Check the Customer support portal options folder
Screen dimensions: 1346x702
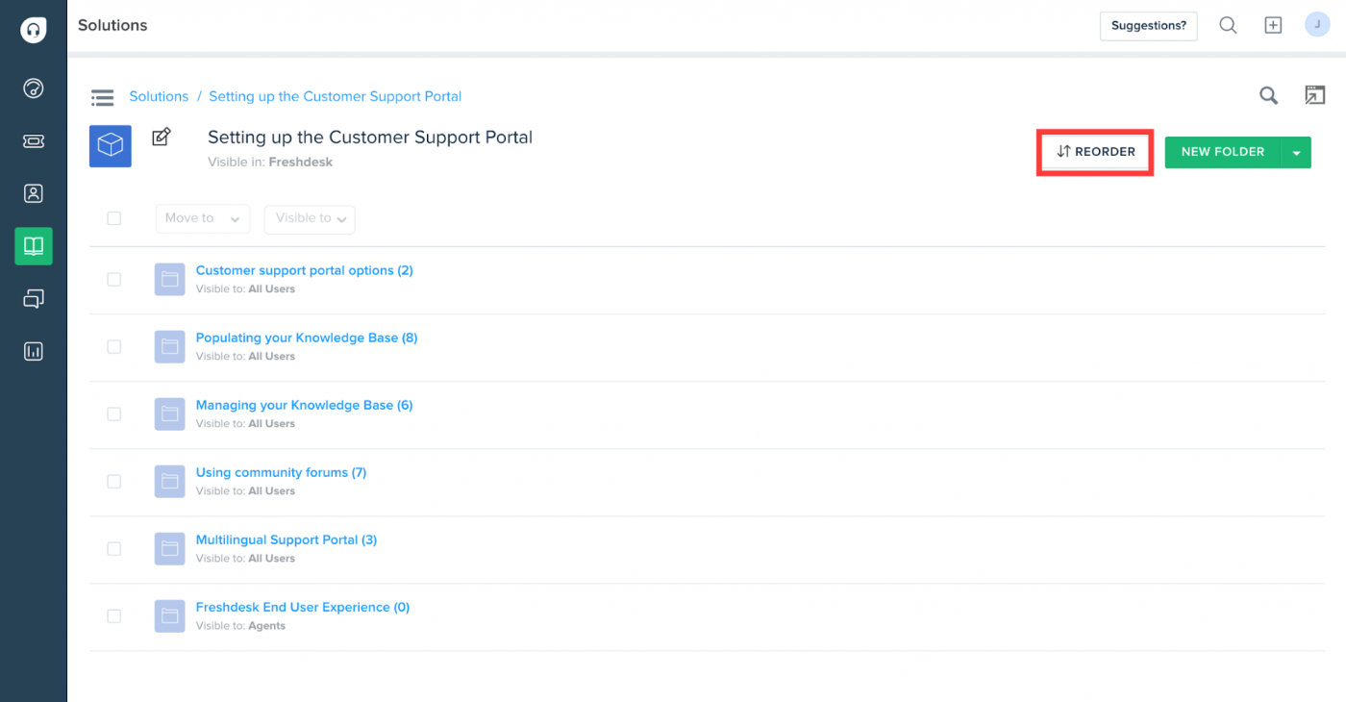114,279
